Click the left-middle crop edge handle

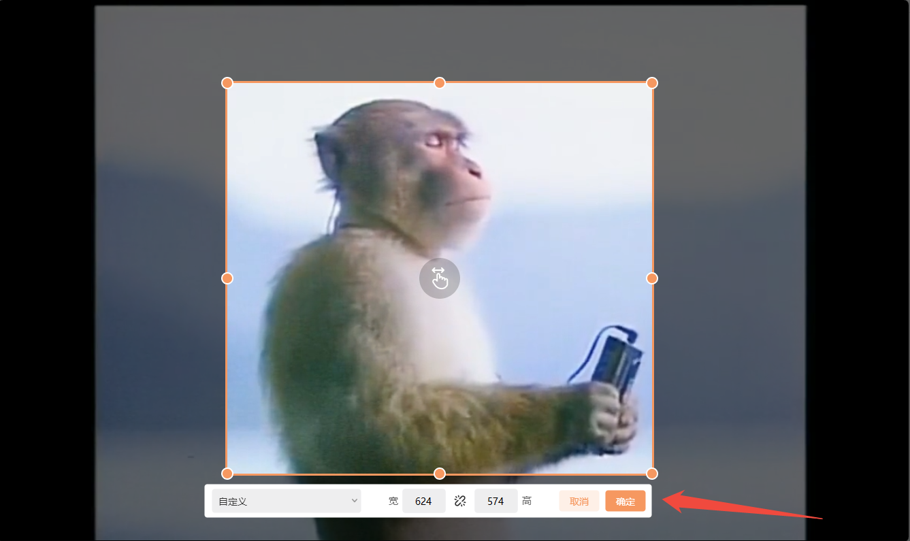[227, 278]
